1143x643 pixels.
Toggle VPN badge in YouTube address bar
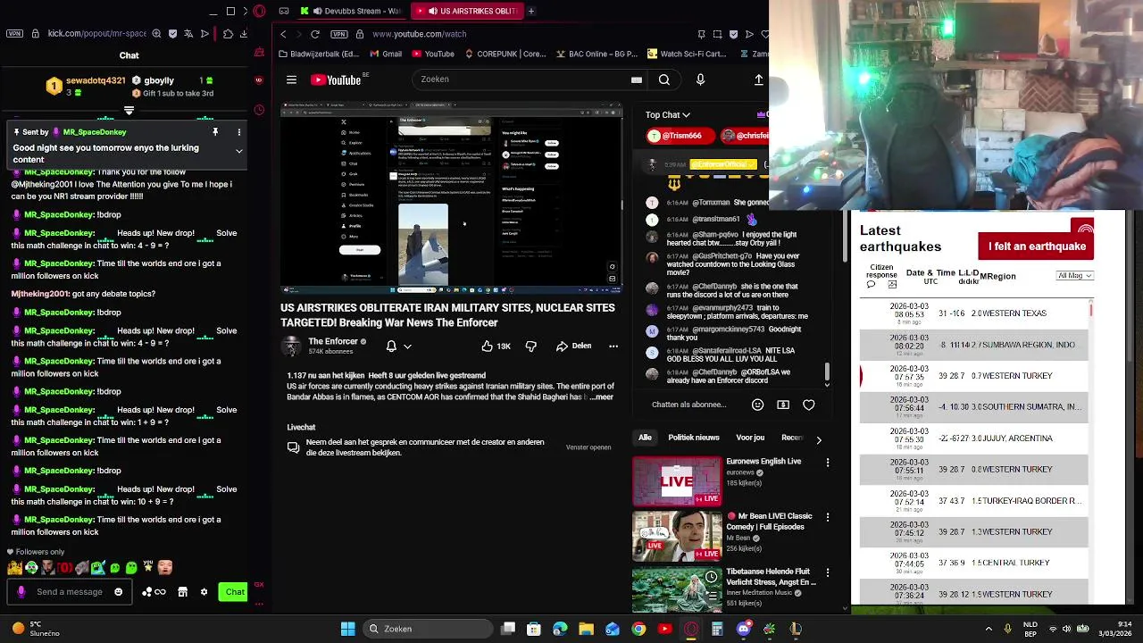338,34
